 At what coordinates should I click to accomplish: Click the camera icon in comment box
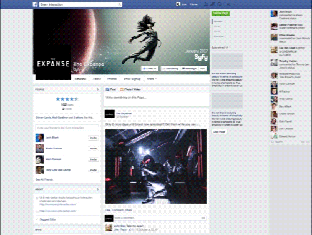point(203,218)
